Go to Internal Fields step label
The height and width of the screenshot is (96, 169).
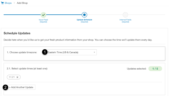pos(125,21)
